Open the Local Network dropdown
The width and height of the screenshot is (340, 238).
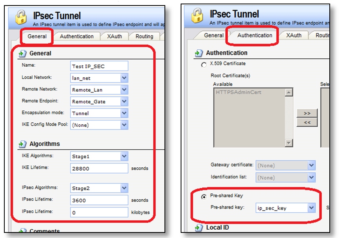click(x=124, y=78)
